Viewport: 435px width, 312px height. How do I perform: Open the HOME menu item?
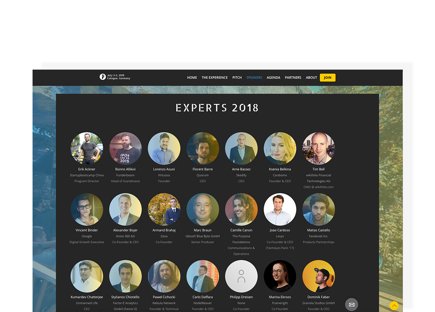point(192,78)
